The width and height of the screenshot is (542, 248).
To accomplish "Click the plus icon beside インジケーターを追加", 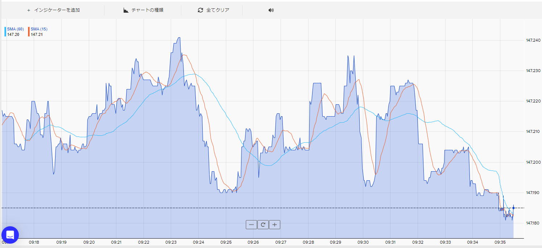I will tap(29, 10).
